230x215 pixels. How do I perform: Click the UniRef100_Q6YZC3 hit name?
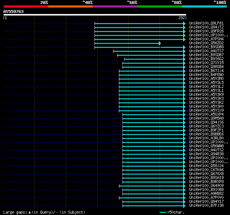point(206,126)
